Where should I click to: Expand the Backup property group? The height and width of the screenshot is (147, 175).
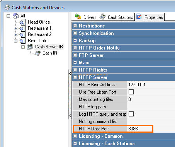[75, 41]
